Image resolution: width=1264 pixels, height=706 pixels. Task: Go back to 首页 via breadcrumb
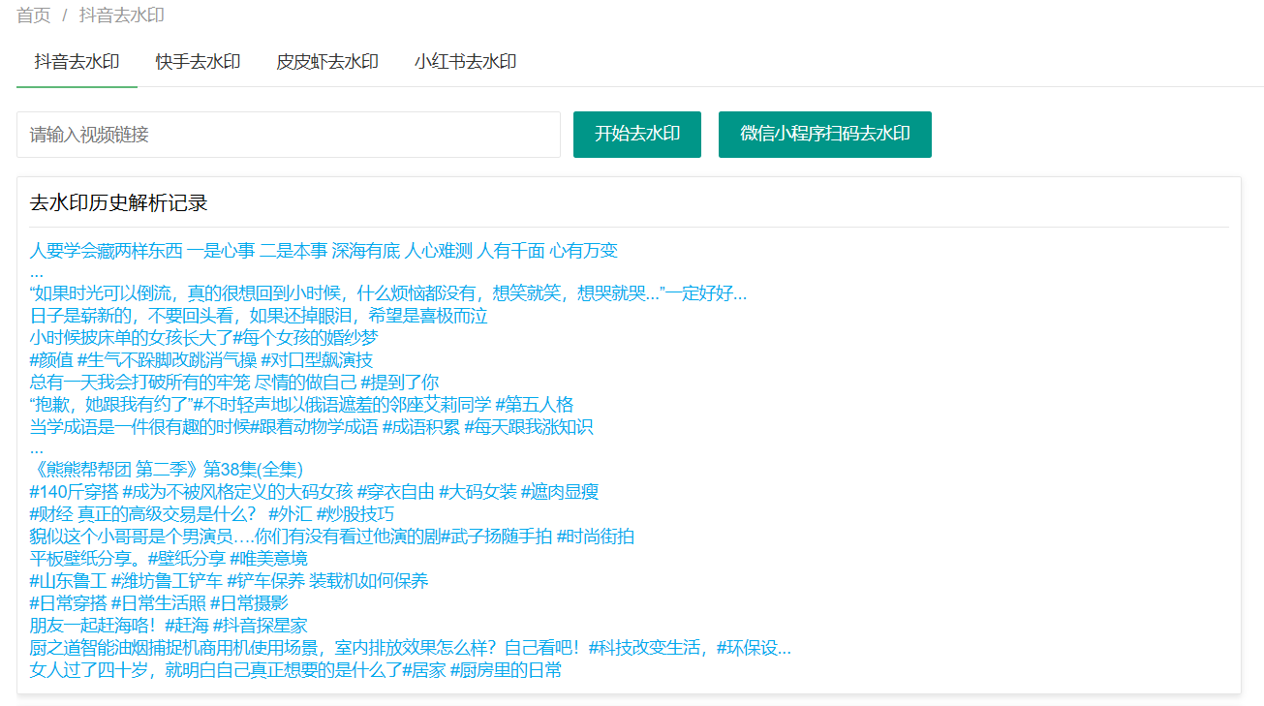pyautogui.click(x=30, y=15)
